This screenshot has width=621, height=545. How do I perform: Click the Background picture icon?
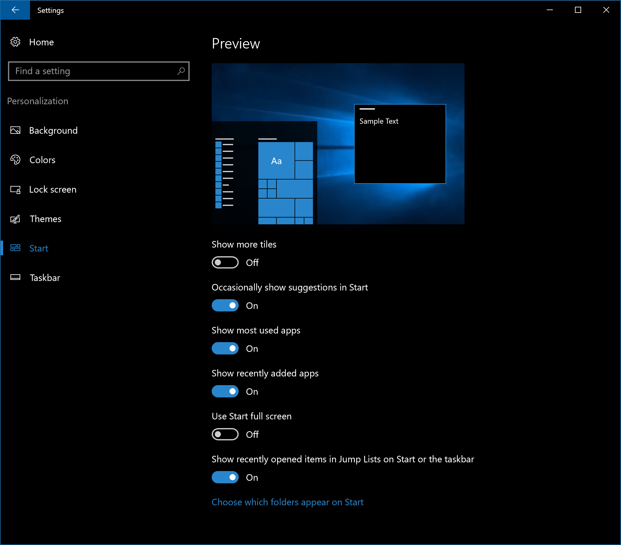(x=15, y=130)
